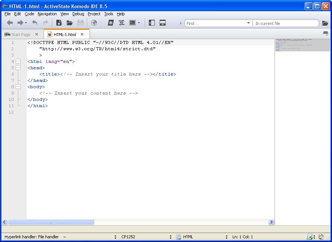This screenshot has height=242, width=332.
Task: Click the Hyperlink handler status message
Action: (32, 237)
